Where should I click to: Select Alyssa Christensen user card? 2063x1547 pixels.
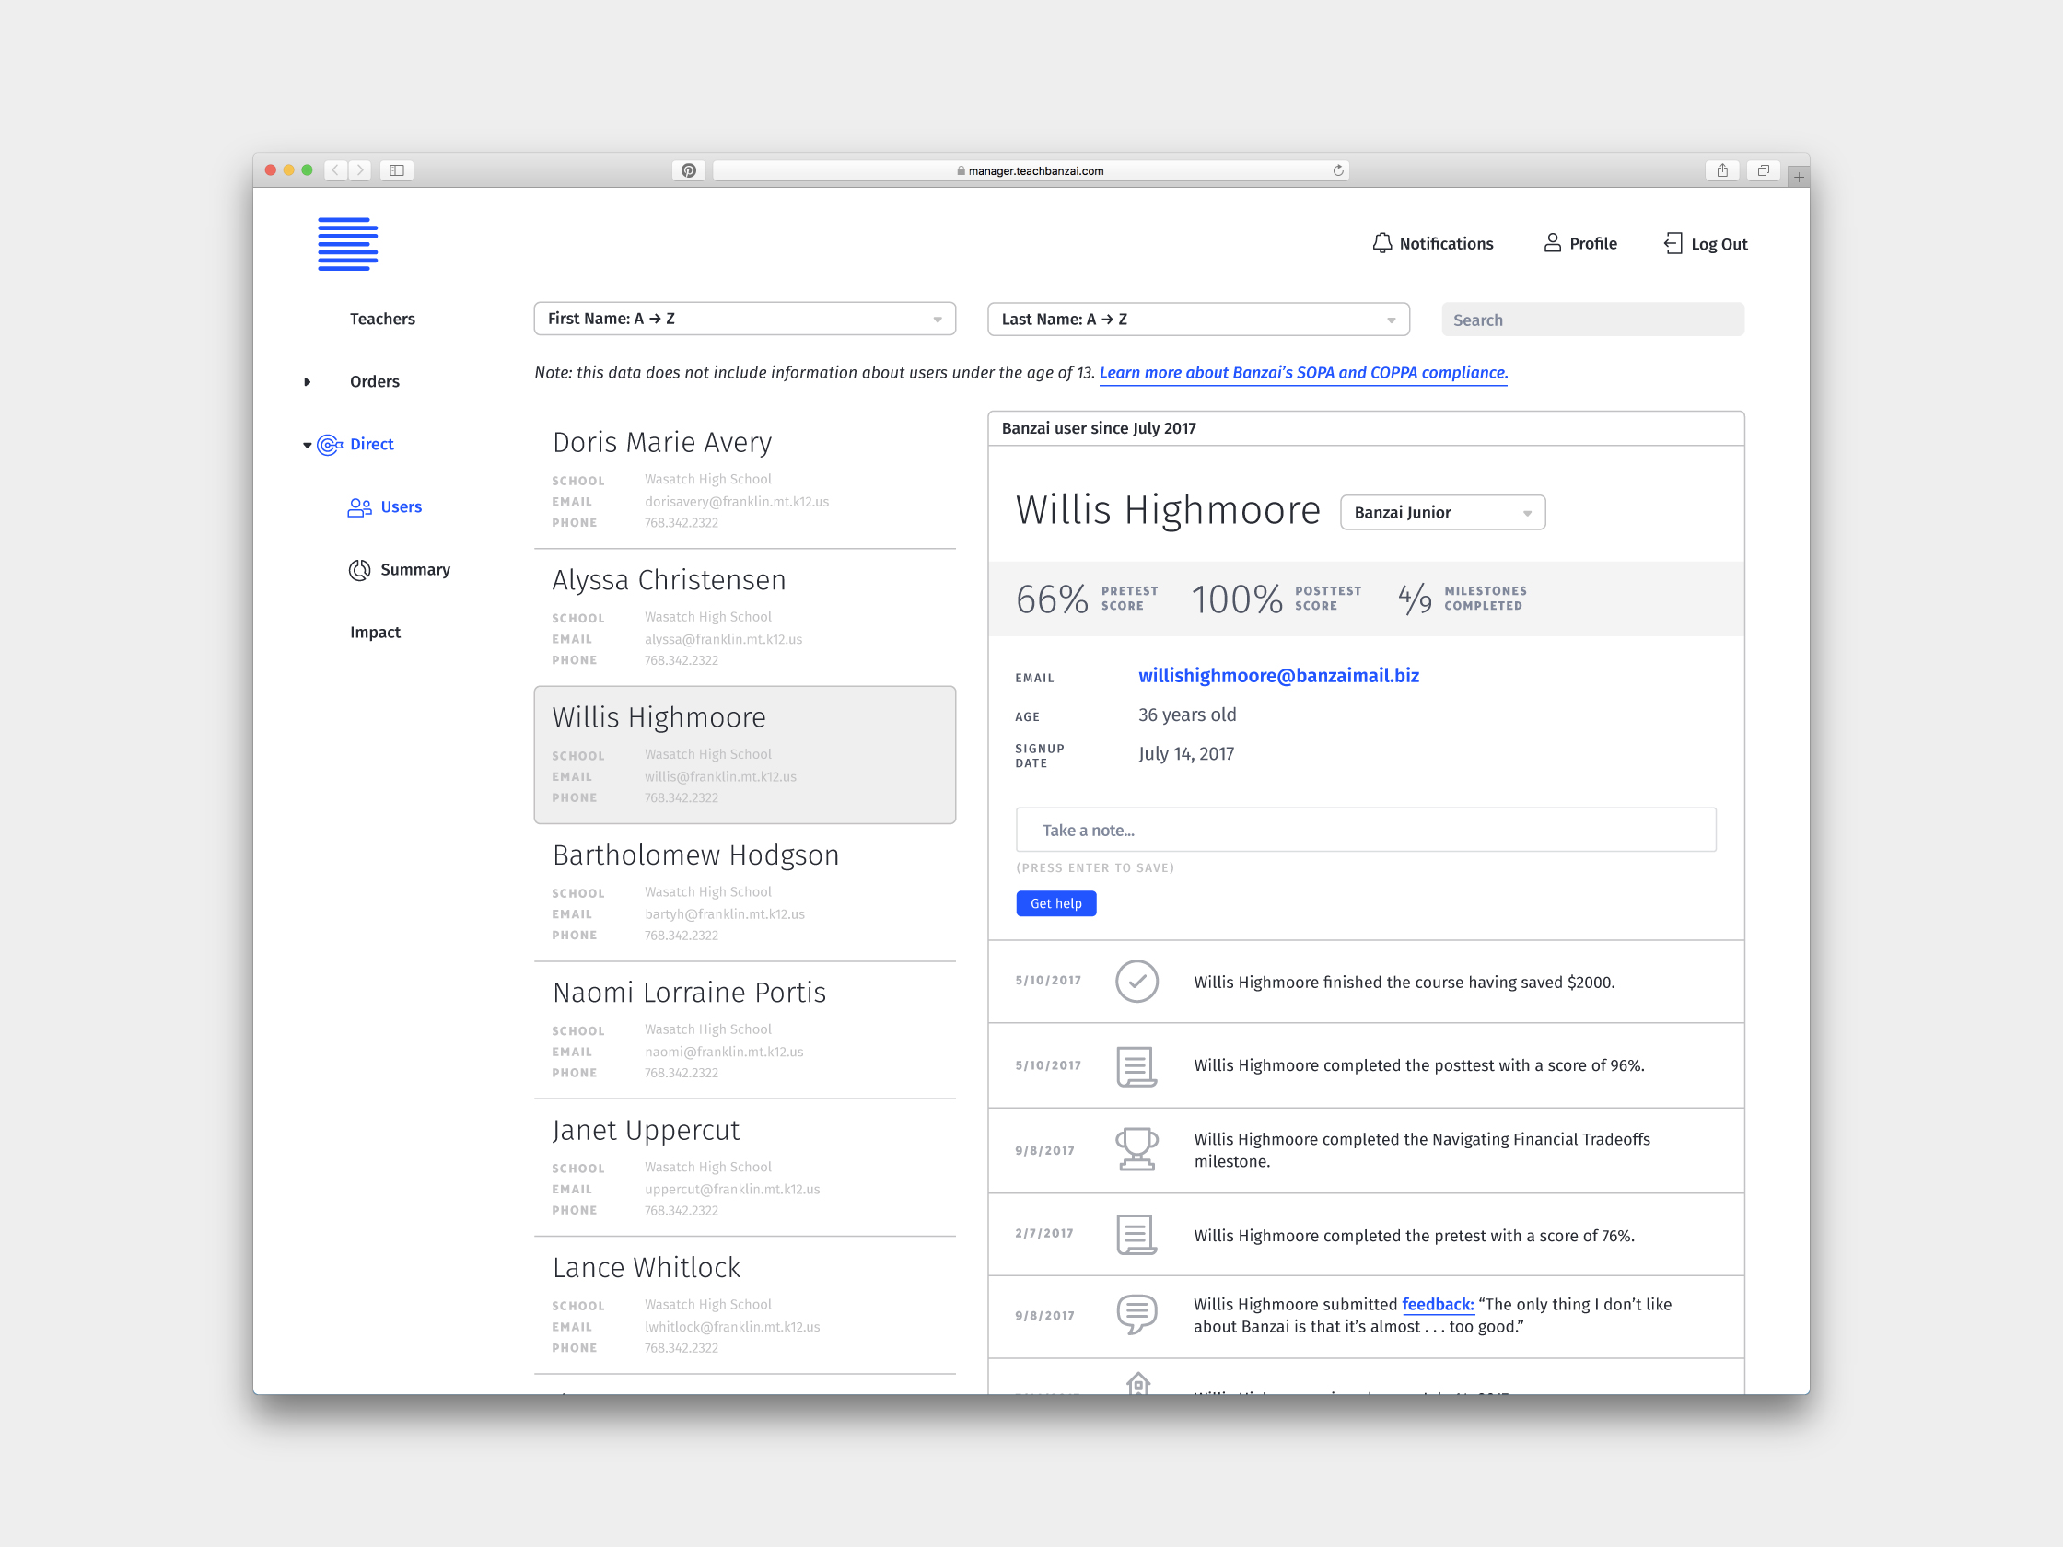pos(744,617)
